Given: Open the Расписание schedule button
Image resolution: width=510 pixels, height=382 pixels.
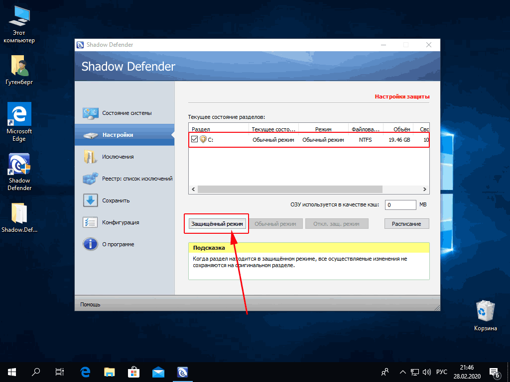Looking at the screenshot, I should (x=406, y=223).
